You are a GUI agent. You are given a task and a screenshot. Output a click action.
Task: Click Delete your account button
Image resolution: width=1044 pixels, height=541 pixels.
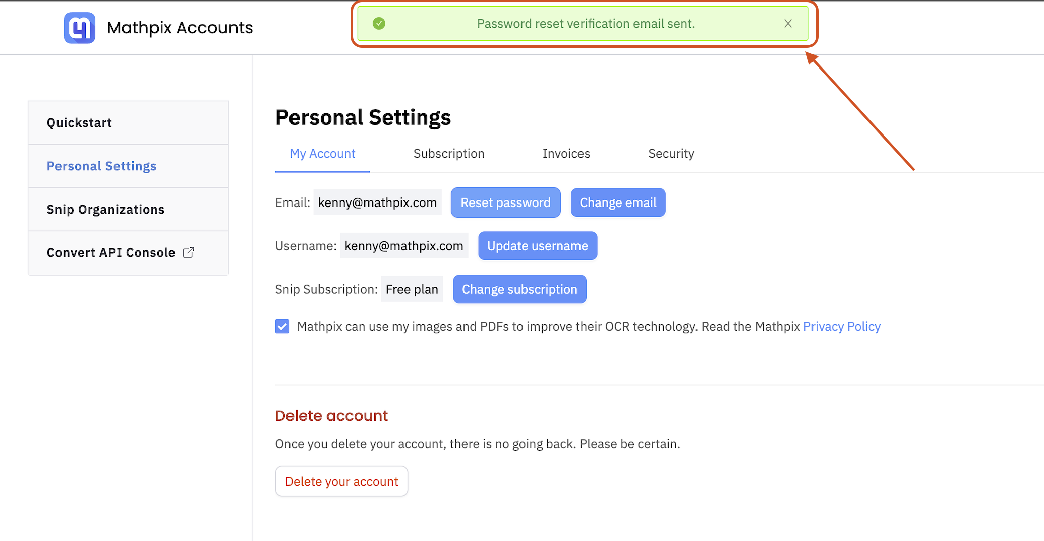click(341, 481)
